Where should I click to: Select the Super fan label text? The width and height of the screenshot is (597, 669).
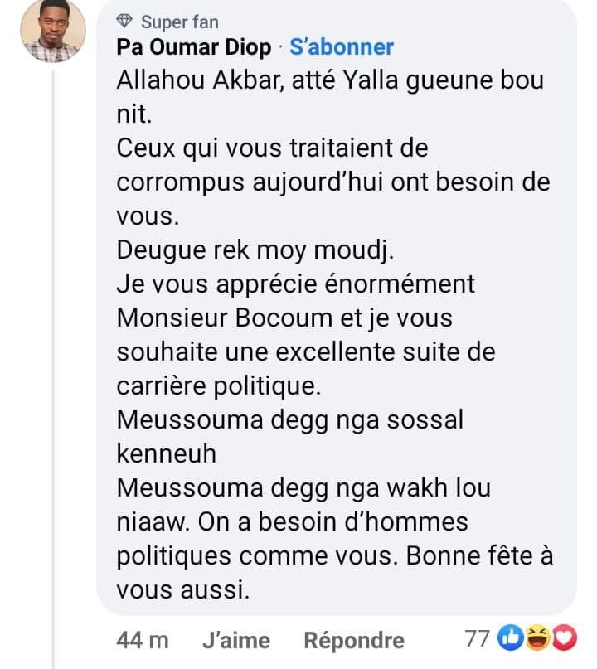180,22
